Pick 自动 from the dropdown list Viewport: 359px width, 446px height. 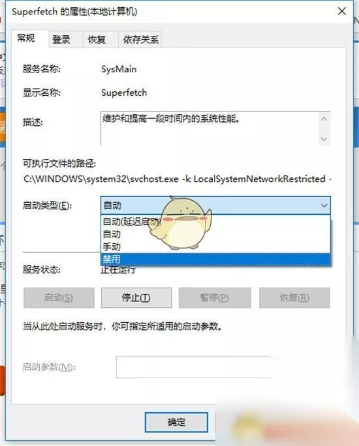(x=215, y=234)
